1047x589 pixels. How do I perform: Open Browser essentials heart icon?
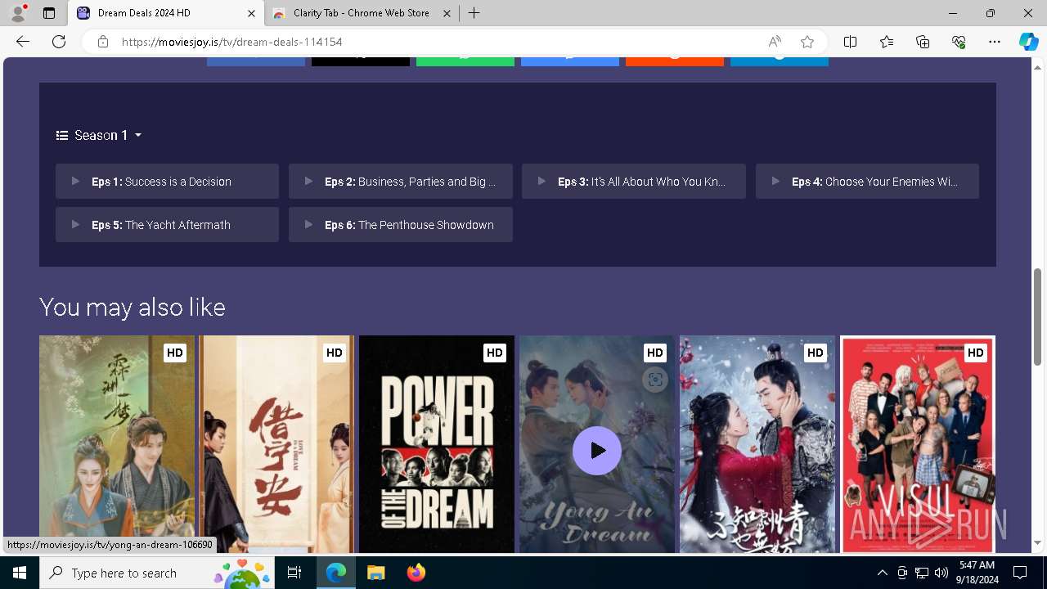959,42
